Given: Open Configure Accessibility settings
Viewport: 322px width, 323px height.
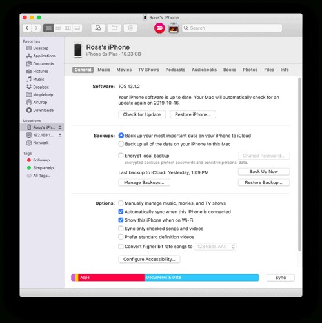Looking at the screenshot, I should (x=149, y=259).
